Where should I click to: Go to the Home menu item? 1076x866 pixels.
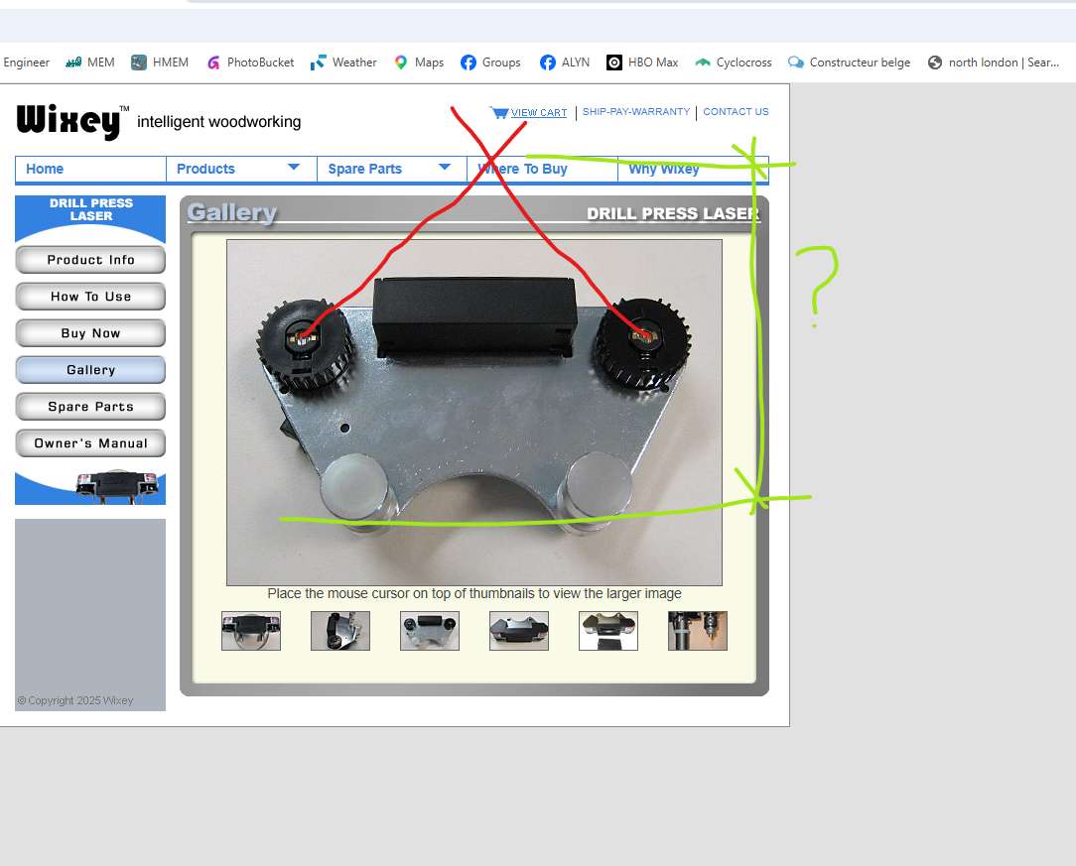click(90, 169)
